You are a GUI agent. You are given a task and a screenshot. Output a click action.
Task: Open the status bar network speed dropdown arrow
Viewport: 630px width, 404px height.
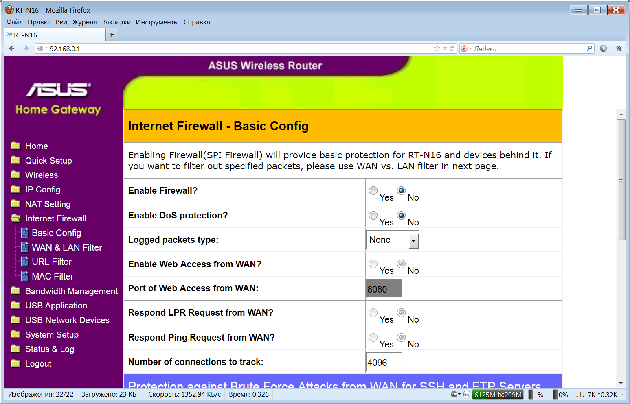(623, 394)
